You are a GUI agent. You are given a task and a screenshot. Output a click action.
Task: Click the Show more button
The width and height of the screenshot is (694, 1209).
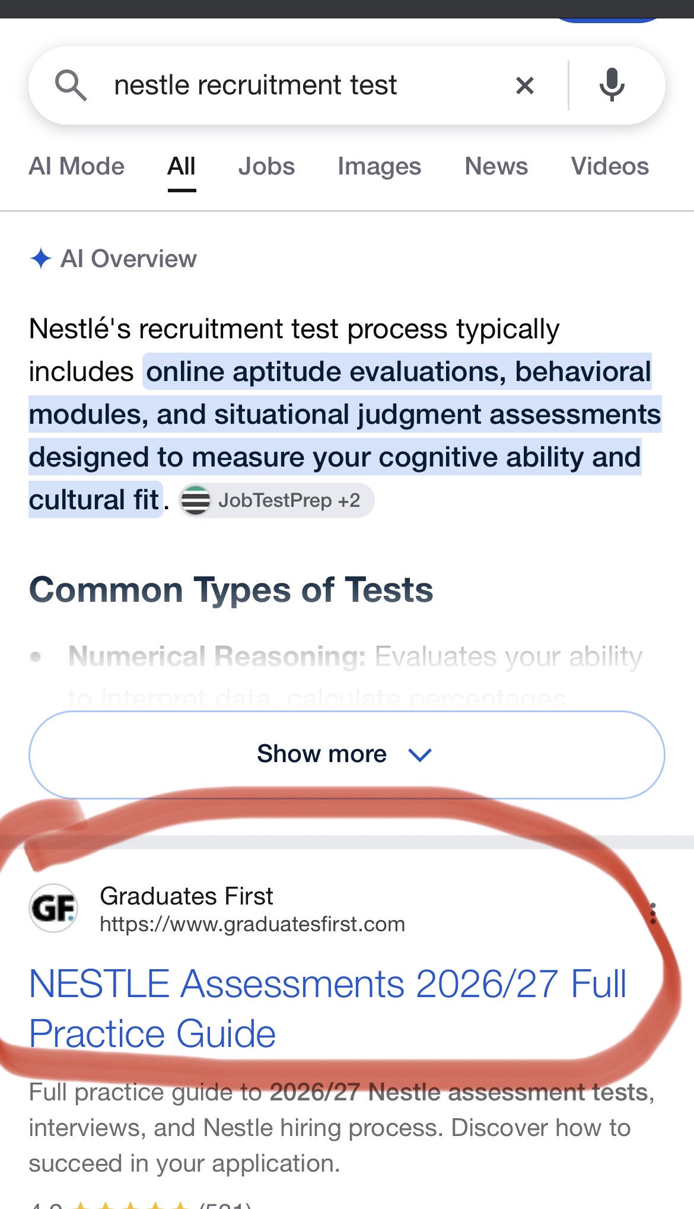click(346, 754)
